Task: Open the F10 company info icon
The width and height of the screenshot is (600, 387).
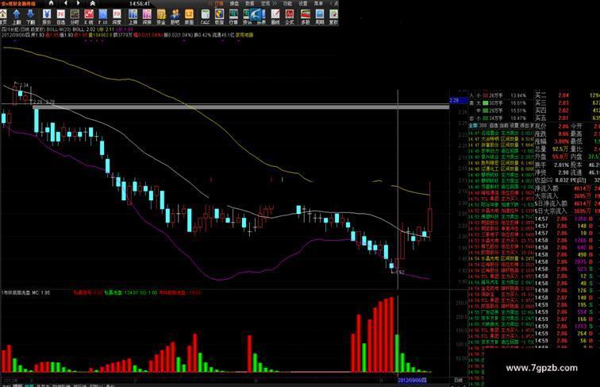Action: [102, 17]
